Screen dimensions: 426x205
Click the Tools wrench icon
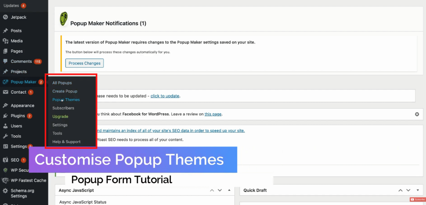point(5,136)
